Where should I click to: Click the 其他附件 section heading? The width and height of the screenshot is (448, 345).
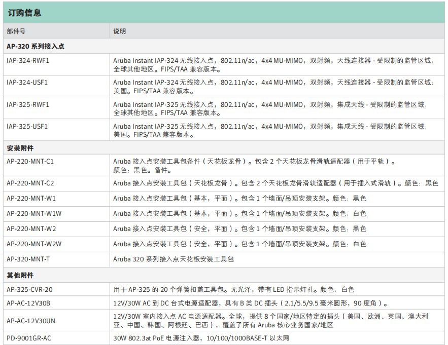tap(20, 275)
